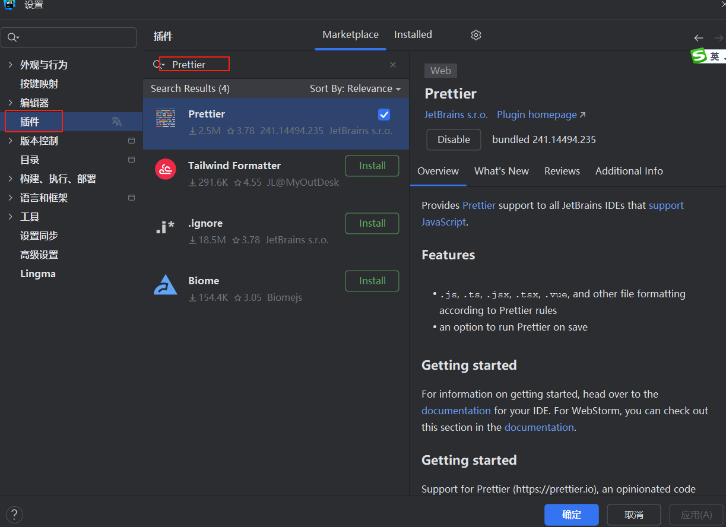Click the back navigation arrow

[699, 38]
